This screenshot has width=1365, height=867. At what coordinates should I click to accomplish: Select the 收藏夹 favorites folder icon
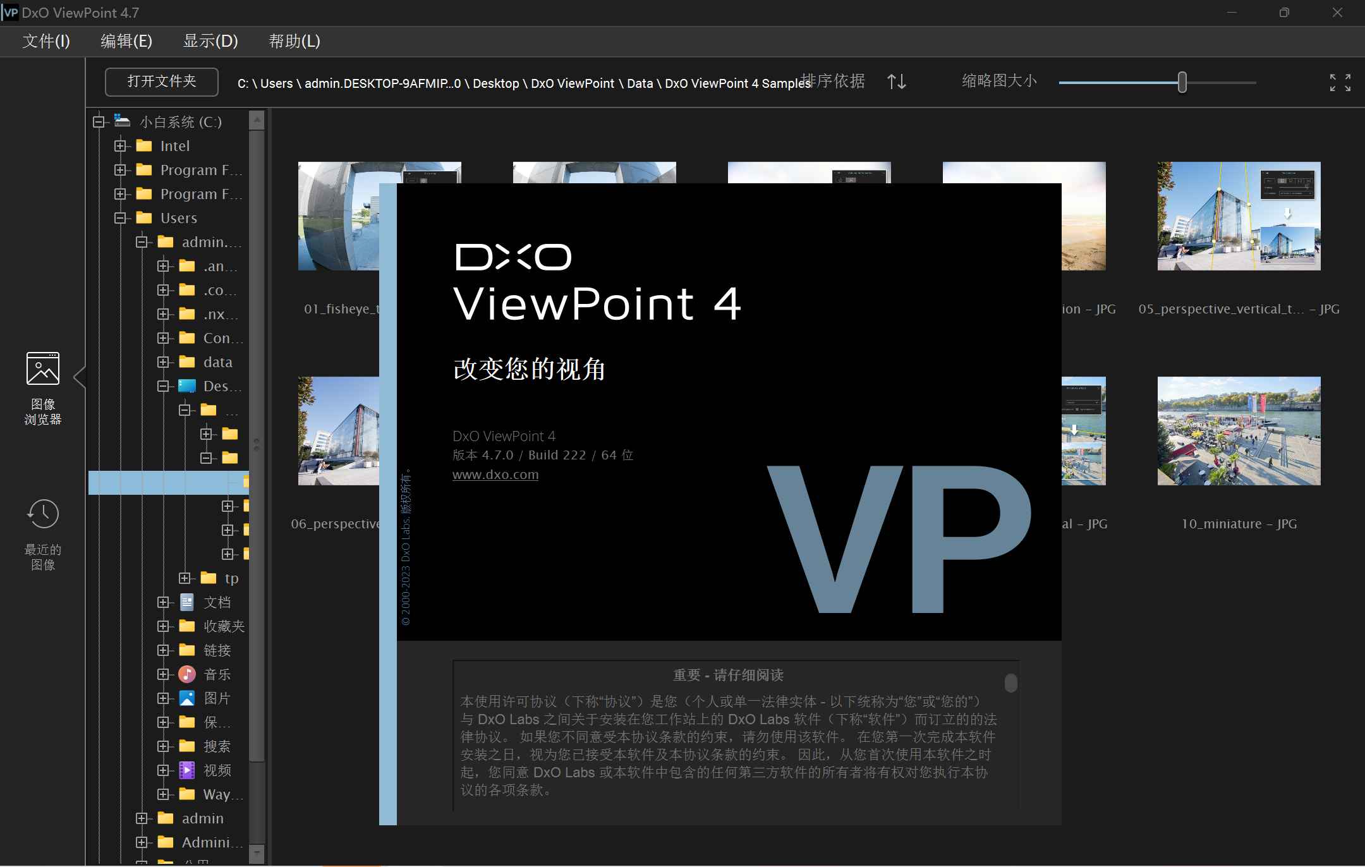[187, 626]
